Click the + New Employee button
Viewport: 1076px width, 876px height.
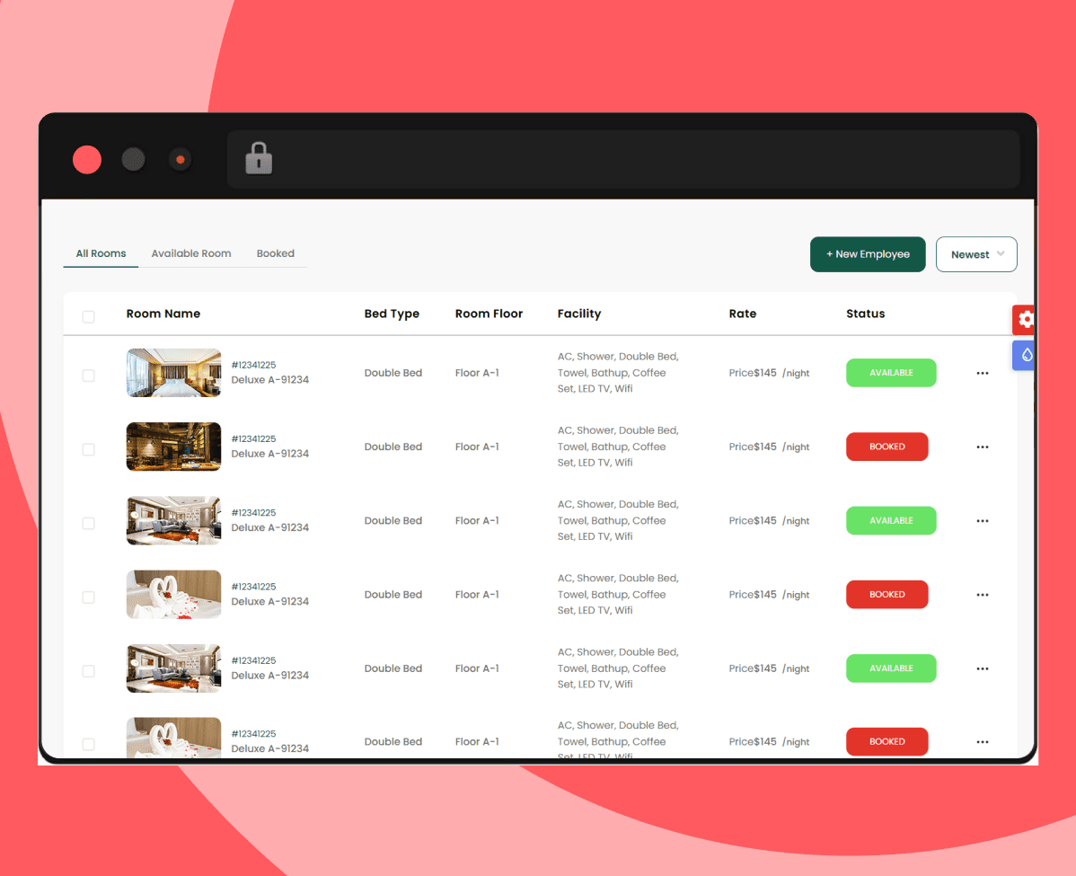coord(868,254)
